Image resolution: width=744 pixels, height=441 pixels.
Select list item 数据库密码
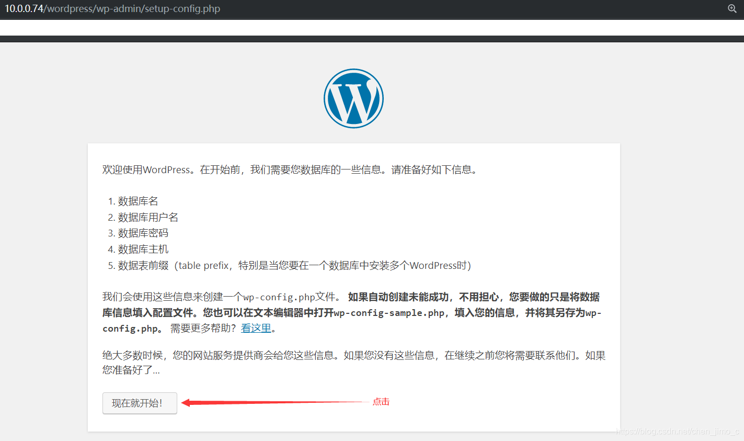pos(143,233)
